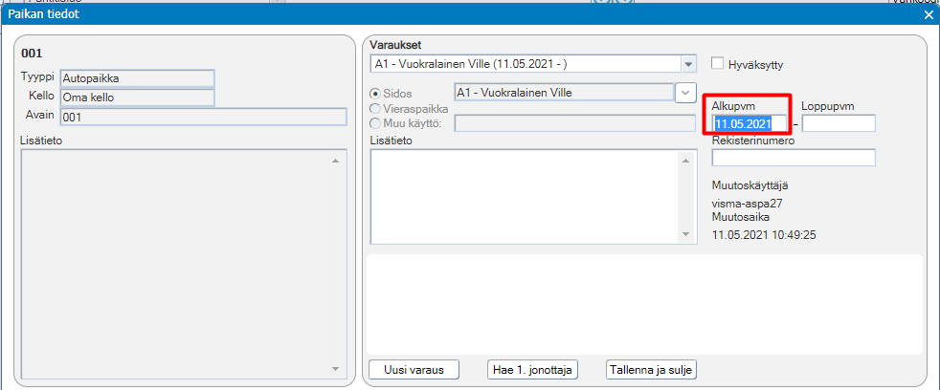
Task: Expand the Sidos tenant dropdown arrow
Action: [x=684, y=93]
